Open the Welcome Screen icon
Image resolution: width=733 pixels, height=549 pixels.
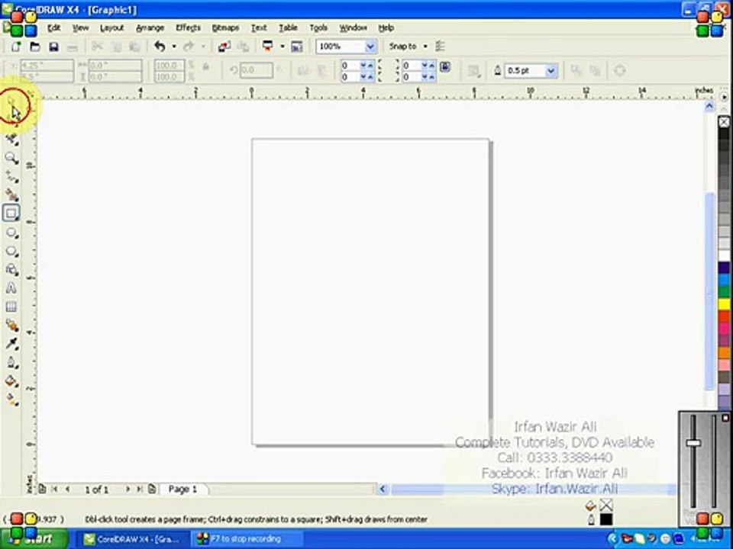[297, 47]
